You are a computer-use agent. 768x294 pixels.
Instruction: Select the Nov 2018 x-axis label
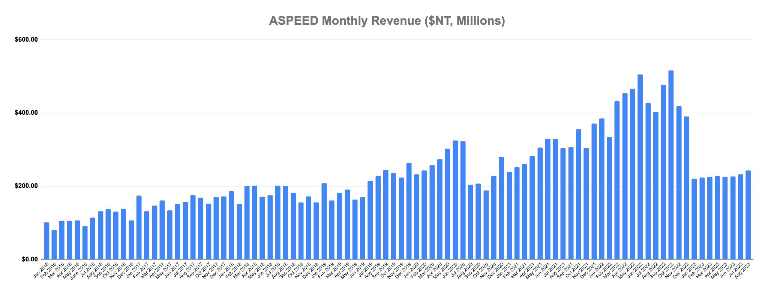(303, 270)
